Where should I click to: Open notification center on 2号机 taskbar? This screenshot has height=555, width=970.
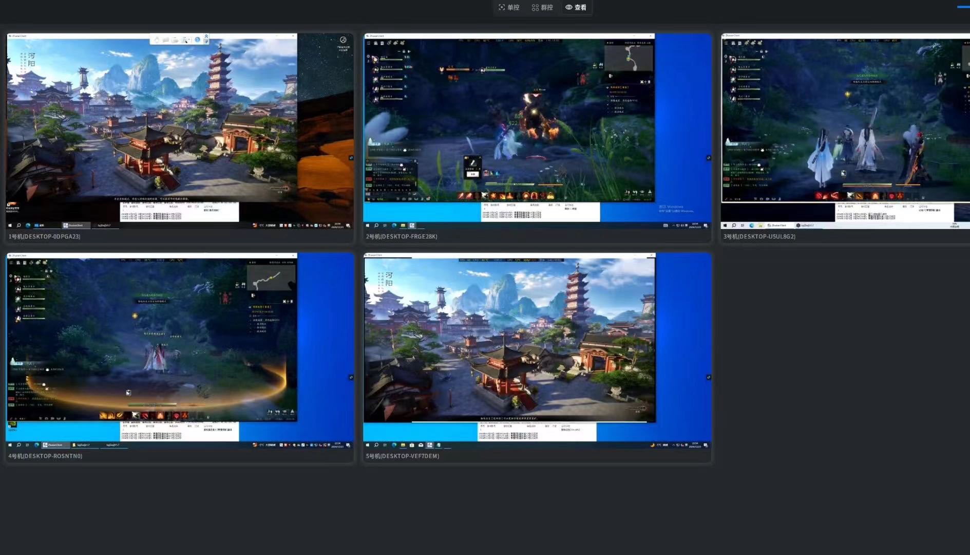tap(706, 225)
